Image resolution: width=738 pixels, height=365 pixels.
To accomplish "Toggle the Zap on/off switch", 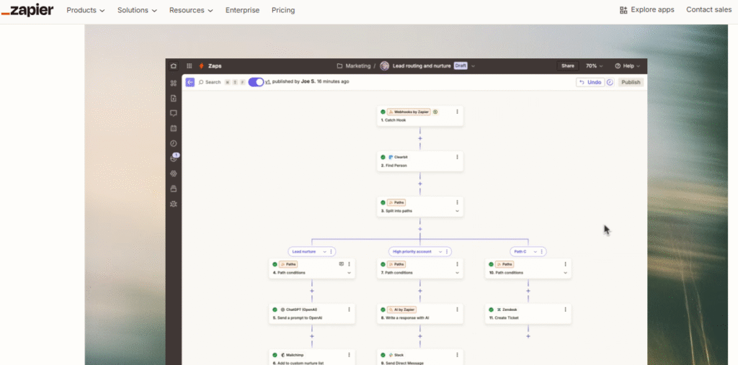I will (256, 82).
